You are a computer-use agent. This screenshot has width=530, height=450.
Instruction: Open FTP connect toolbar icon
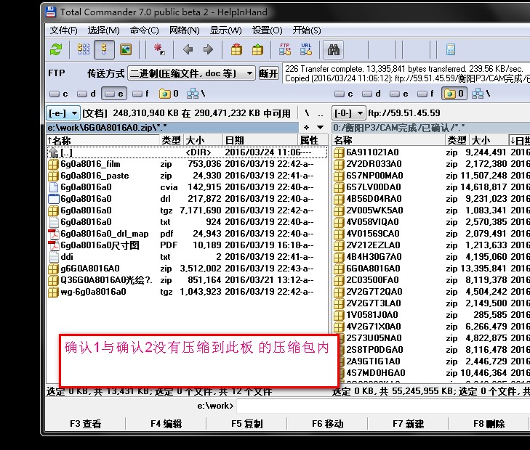(x=285, y=49)
